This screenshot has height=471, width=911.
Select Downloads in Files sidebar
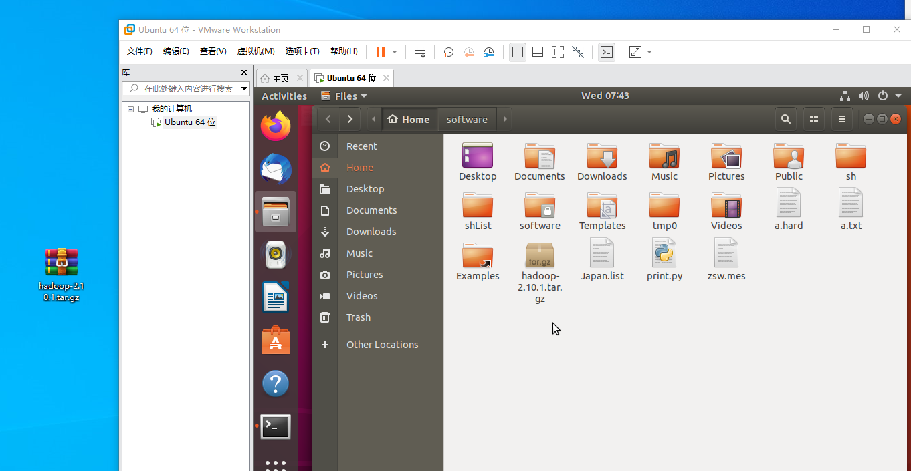click(377, 232)
